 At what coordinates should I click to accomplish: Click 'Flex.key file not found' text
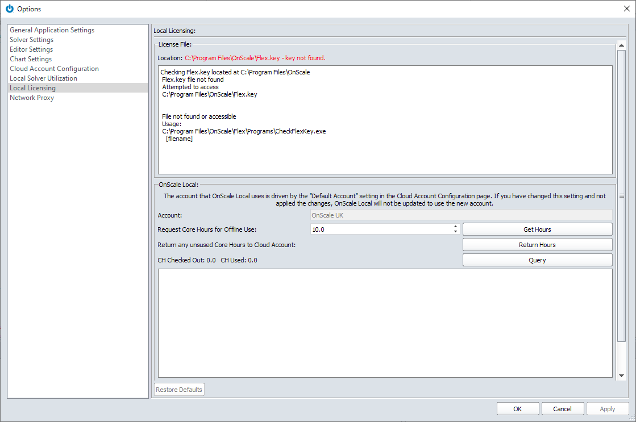click(193, 80)
